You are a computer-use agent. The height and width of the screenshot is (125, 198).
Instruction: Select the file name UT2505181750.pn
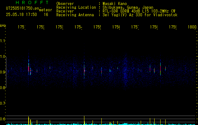[23, 8]
